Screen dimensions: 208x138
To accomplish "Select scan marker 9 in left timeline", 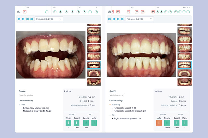I will 96,12.
